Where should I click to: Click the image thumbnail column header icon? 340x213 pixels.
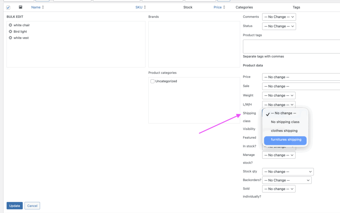[x=21, y=7]
